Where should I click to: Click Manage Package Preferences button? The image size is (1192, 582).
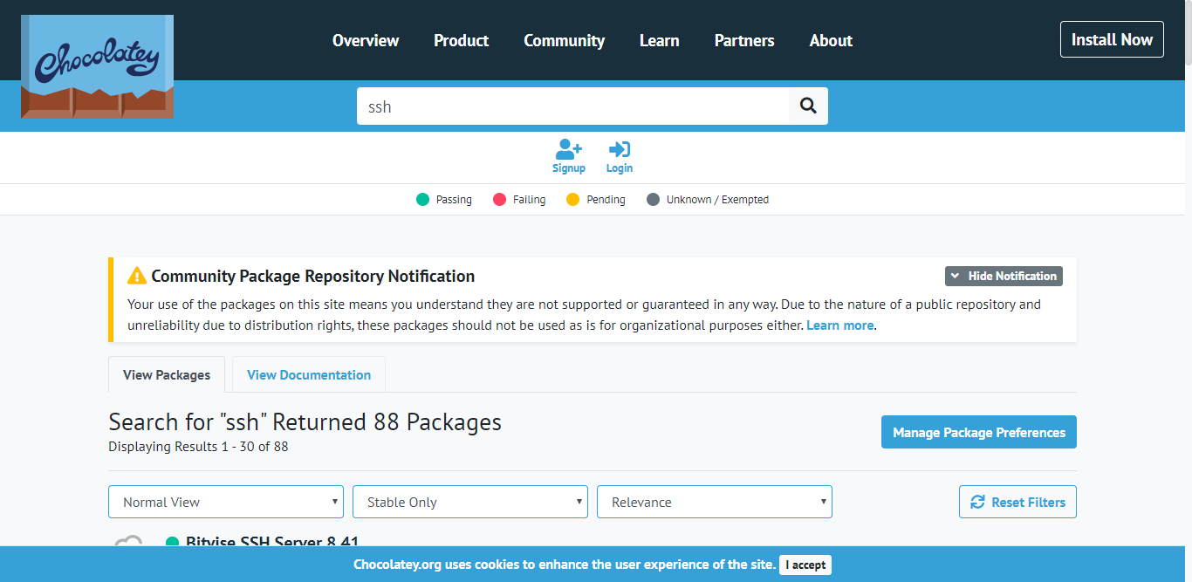coord(979,432)
